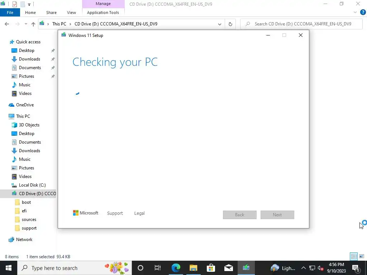Open Desktop under This PC
Image resolution: width=367 pixels, height=275 pixels.
27,134
